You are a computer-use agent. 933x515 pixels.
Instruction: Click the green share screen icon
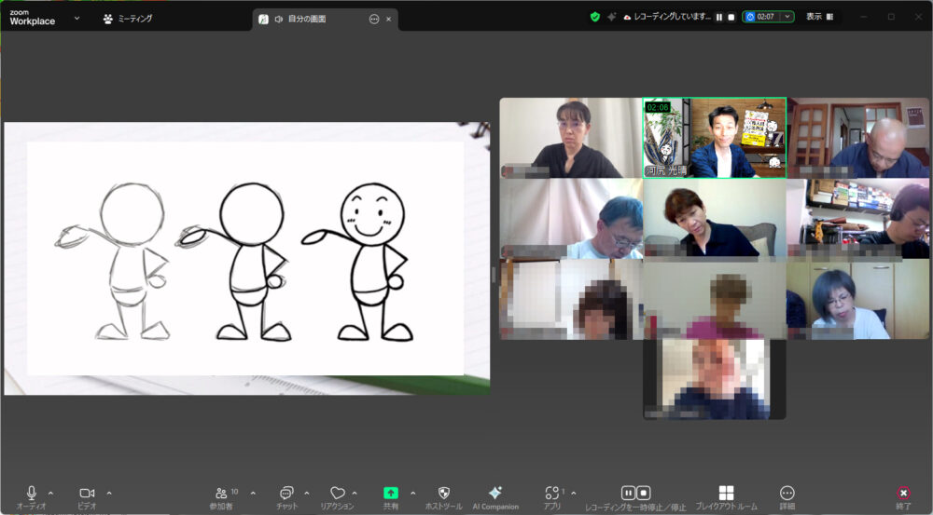pos(391,494)
